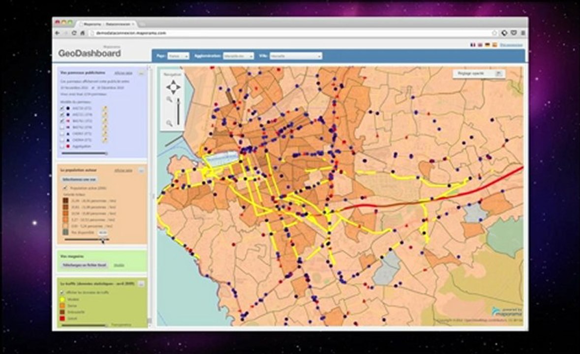Click the select-a-zone button in population section

(79, 179)
